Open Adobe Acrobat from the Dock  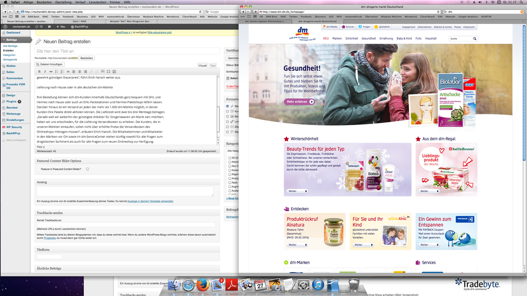(231, 285)
